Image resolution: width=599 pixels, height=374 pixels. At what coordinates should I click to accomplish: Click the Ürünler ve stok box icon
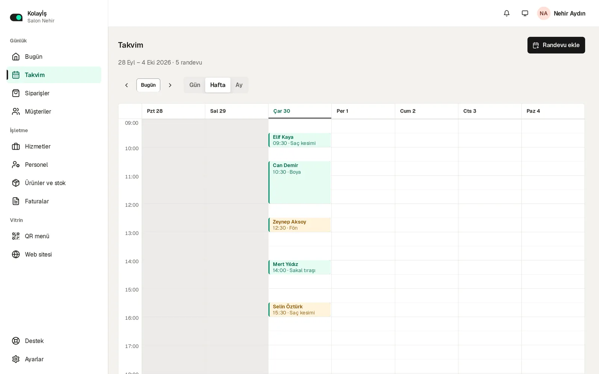[16, 183]
